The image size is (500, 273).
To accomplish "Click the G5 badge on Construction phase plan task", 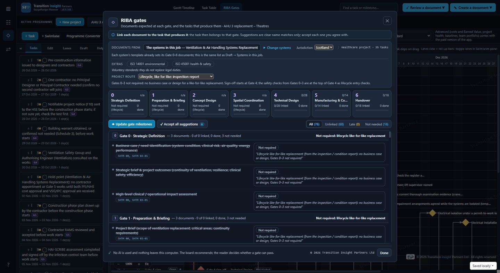I will click(35, 215).
